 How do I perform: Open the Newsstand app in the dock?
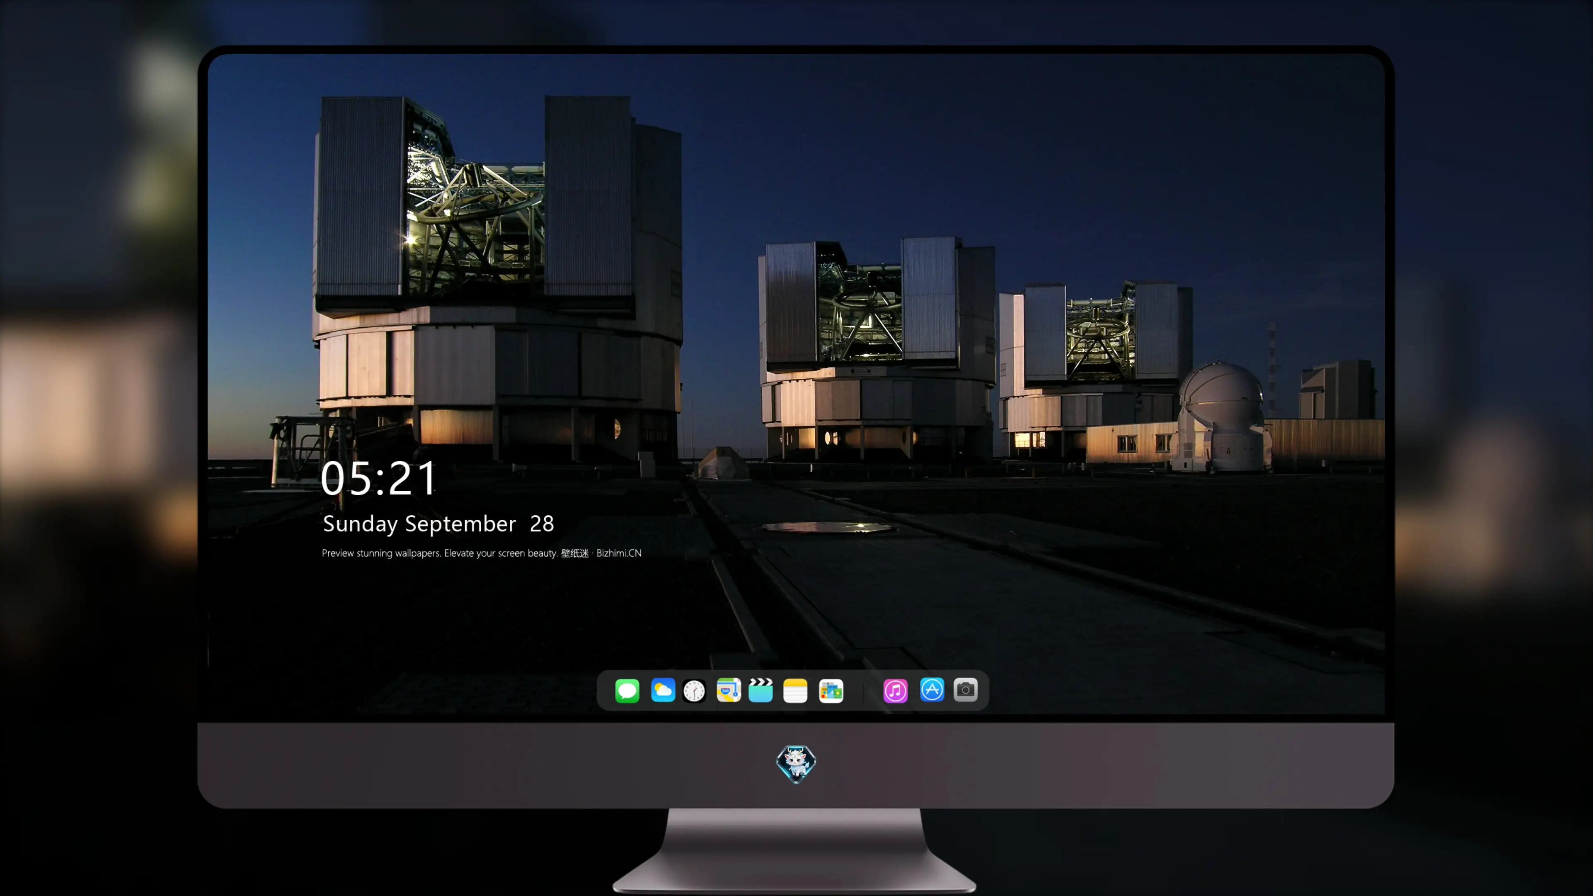pyautogui.click(x=831, y=690)
